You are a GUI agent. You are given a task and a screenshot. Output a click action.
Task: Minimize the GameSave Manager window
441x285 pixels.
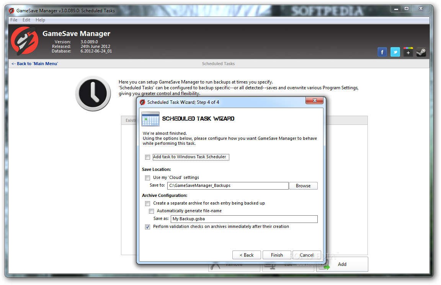click(396, 9)
